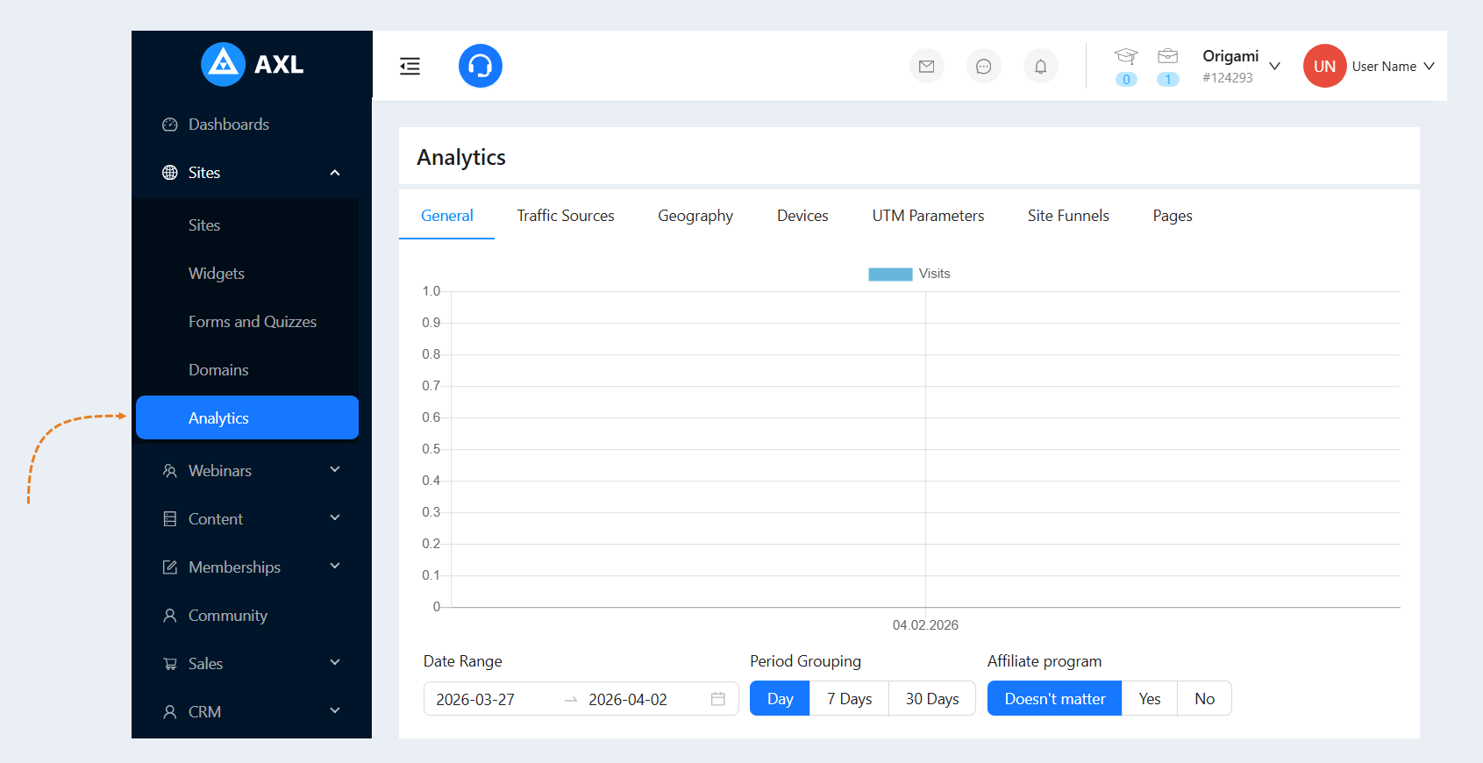Open Forms and Quizzes in sidebar
This screenshot has width=1483, height=763.
click(x=247, y=322)
